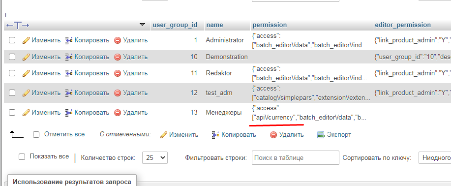Screen dimensions: 451x186
Task: Tick the 'Отметить все' checkbox
Action: pos(36,135)
